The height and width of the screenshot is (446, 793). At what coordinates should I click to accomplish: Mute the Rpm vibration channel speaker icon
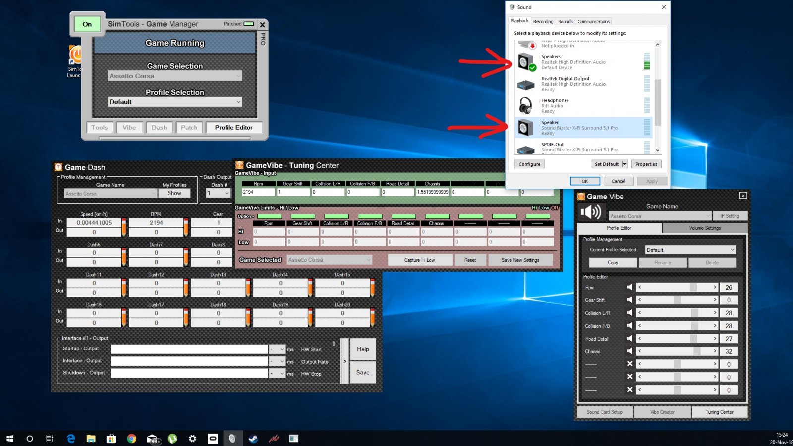click(629, 287)
